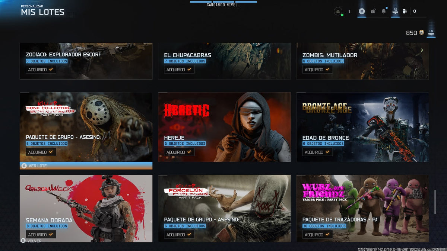Open the social friends icon

click(405, 11)
